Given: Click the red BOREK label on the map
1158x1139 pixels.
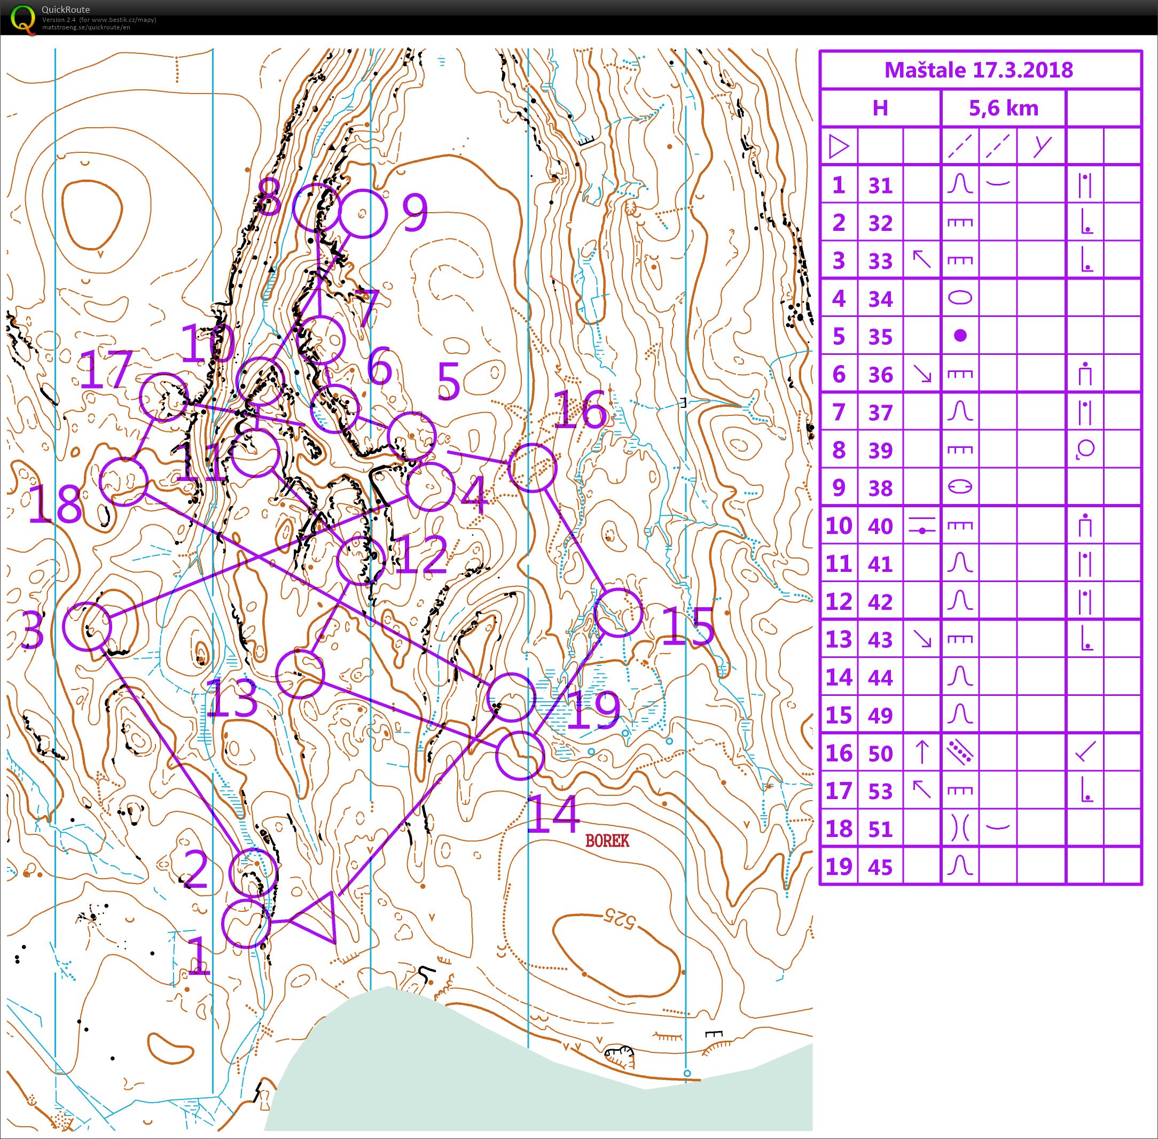Looking at the screenshot, I should click(x=607, y=841).
